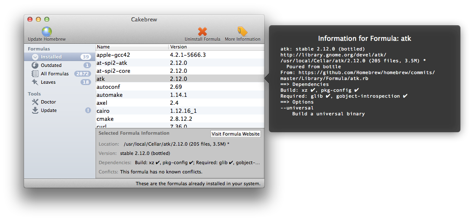Open Update under the Tools section
Image resolution: width=476 pixels, height=221 pixels.
pyautogui.click(x=60, y=110)
